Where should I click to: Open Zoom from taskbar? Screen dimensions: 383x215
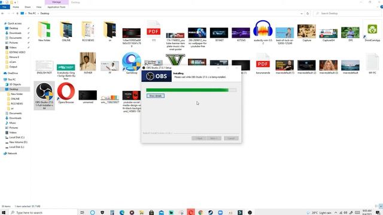coord(220,213)
